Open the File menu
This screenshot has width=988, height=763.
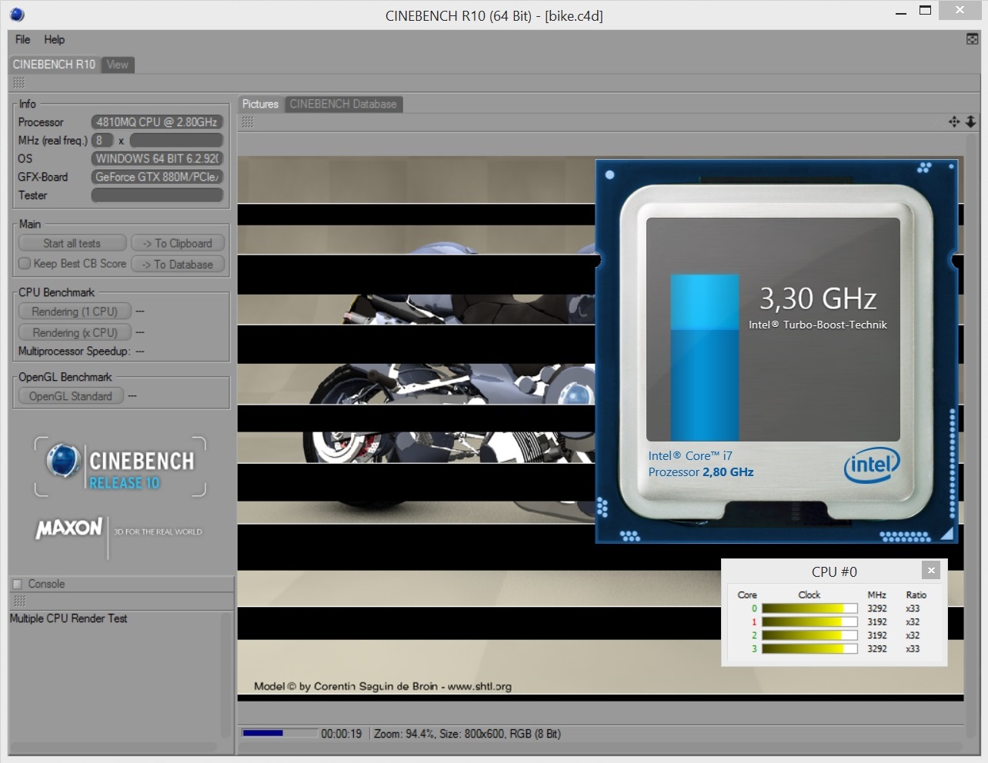[23, 39]
